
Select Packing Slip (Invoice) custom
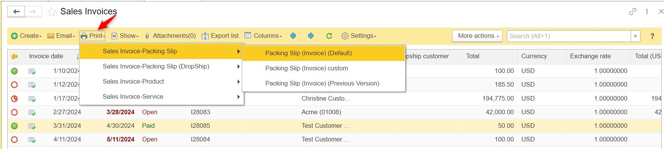click(323, 68)
